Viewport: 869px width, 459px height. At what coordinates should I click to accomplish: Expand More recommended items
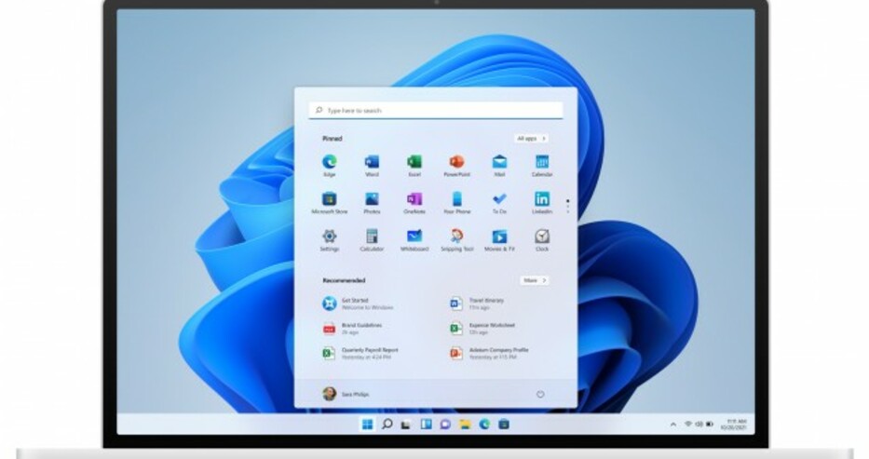[534, 280]
